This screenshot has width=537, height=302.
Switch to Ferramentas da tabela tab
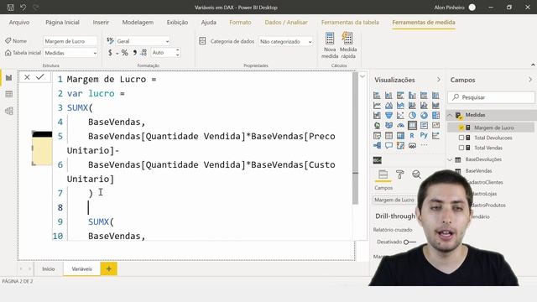click(x=350, y=23)
